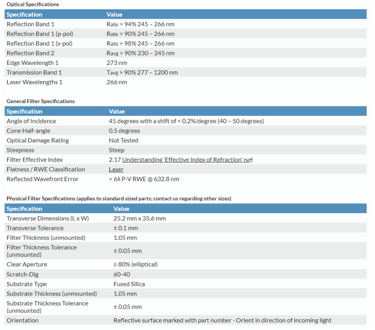Click the Laser Wavelengths 1 row label
375x330 pixels.
tap(34, 82)
